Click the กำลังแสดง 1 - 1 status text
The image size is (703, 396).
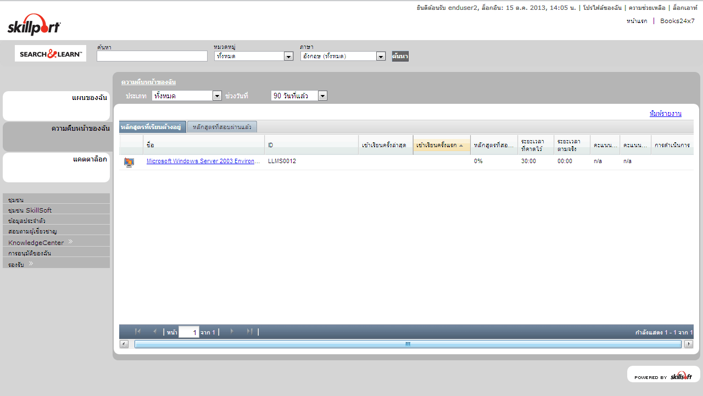pos(664,332)
